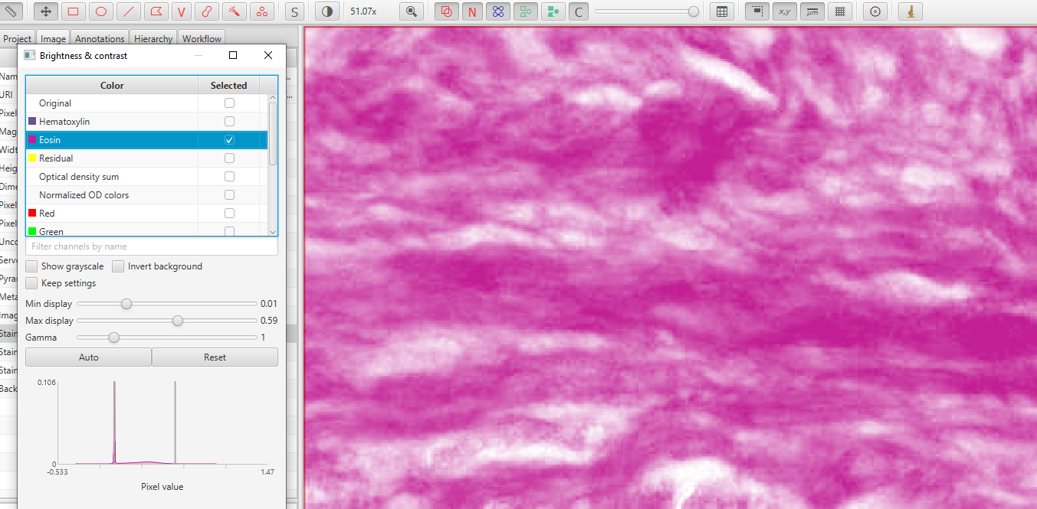Enable Keep settings option

click(x=31, y=282)
